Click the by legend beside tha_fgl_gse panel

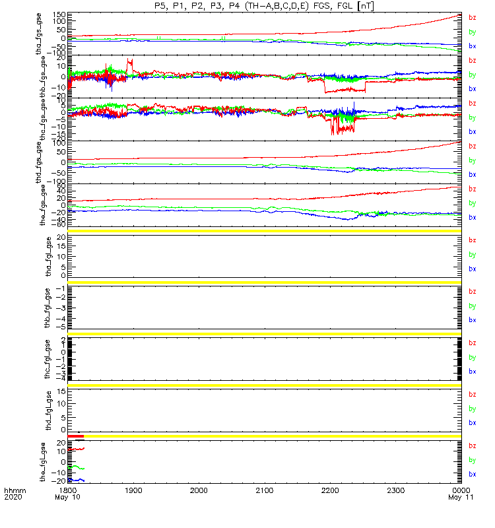(473, 255)
